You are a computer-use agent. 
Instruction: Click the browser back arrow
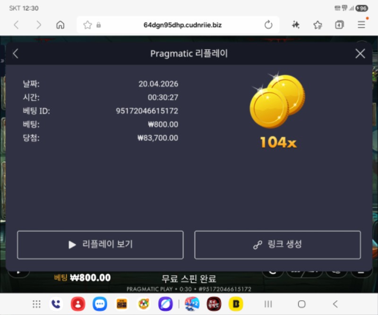16,25
